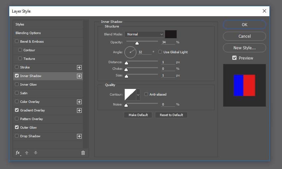Image resolution: width=282 pixels, height=169 pixels.
Task: Open the Blend Mode dropdown
Action: click(x=144, y=34)
